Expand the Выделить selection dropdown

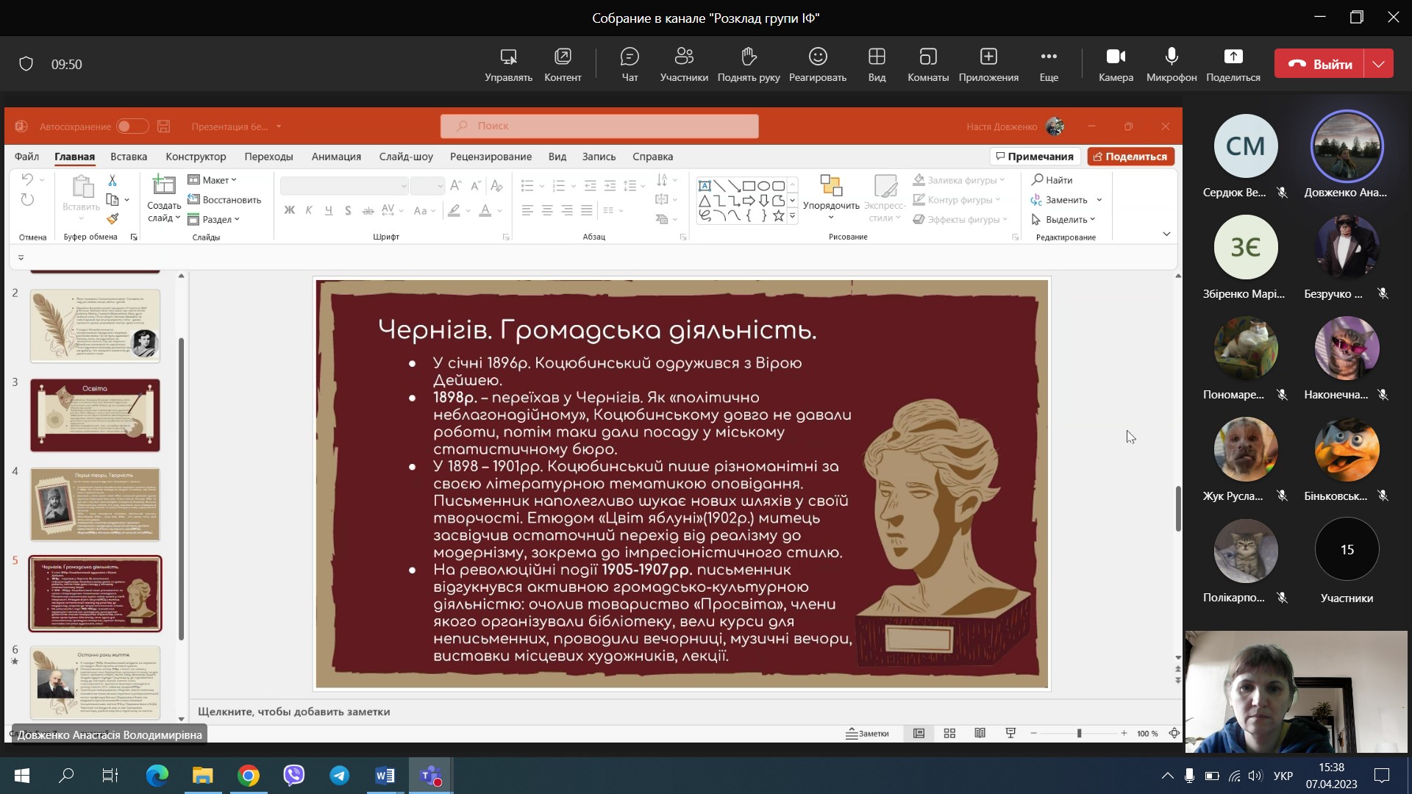pyautogui.click(x=1064, y=219)
